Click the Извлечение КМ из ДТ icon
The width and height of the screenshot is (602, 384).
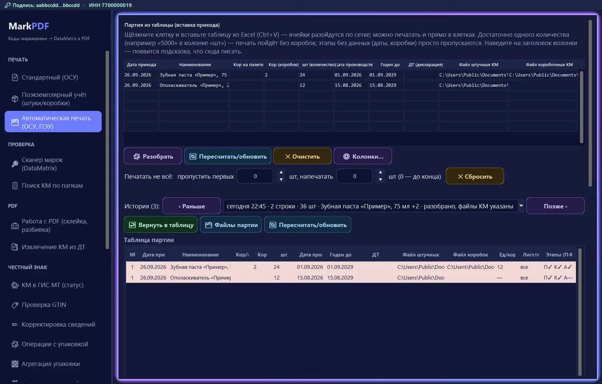click(x=15, y=247)
